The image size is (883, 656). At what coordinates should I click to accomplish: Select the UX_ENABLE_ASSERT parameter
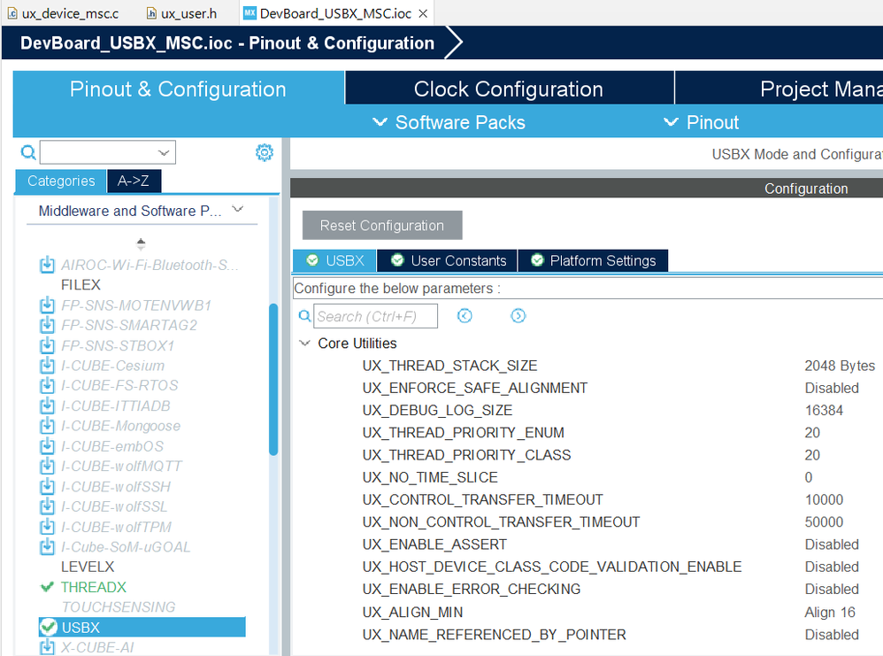[x=434, y=544]
